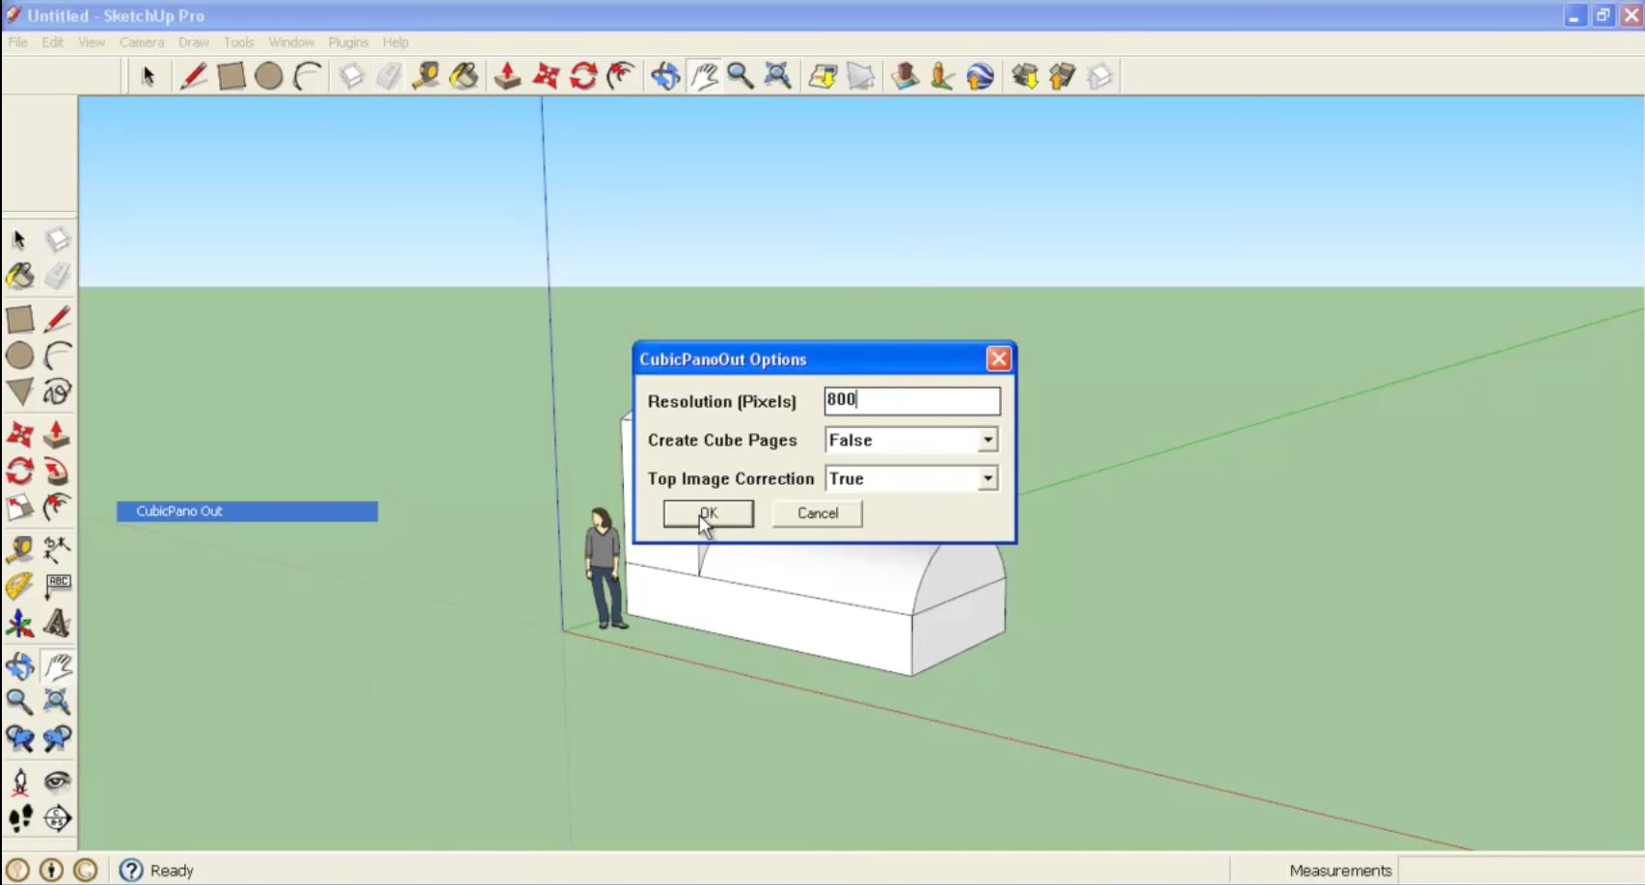Select the Line pencil tool in top toolbar
1645x885 pixels.
(x=193, y=76)
